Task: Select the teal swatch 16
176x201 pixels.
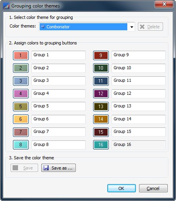Action: (x=101, y=145)
